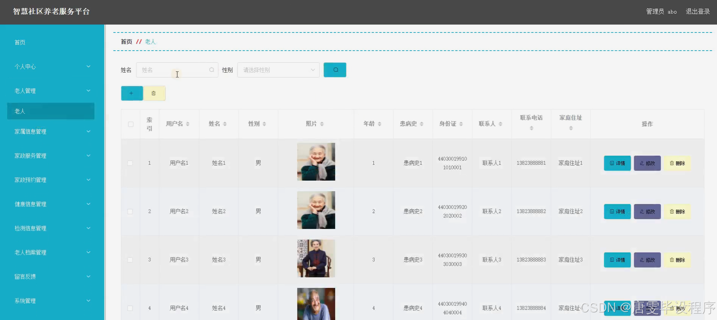717x320 pixels.
Task: Expand 个人中心 sidebar menu
Action: pyautogui.click(x=52, y=66)
